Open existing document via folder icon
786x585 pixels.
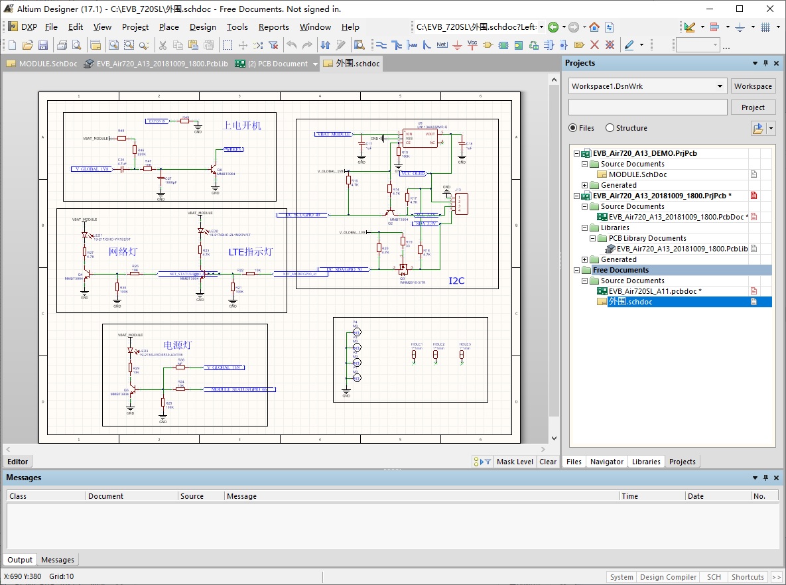(x=28, y=45)
